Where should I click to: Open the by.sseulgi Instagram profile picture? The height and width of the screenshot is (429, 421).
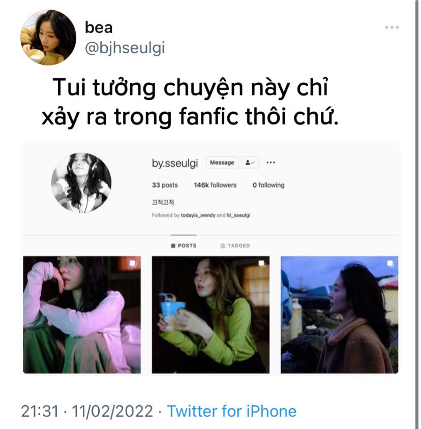(x=81, y=183)
